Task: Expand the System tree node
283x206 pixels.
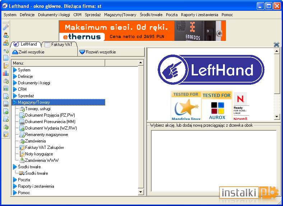Action: pyautogui.click(x=15, y=70)
